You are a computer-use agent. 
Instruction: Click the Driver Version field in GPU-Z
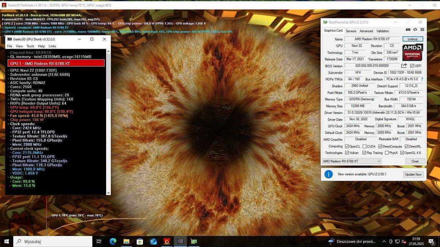[384, 113]
